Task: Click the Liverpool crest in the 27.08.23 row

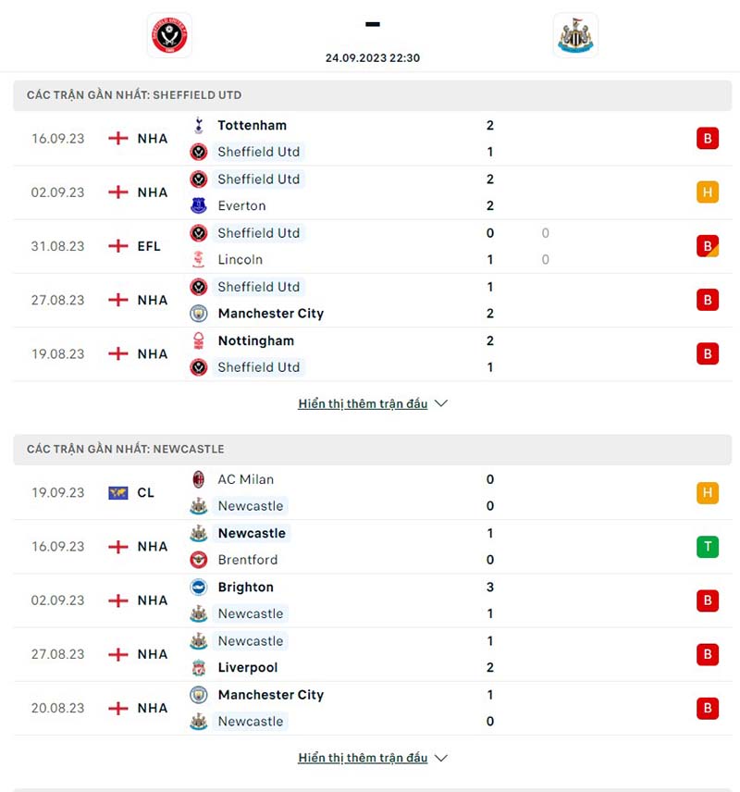Action: 199,667
